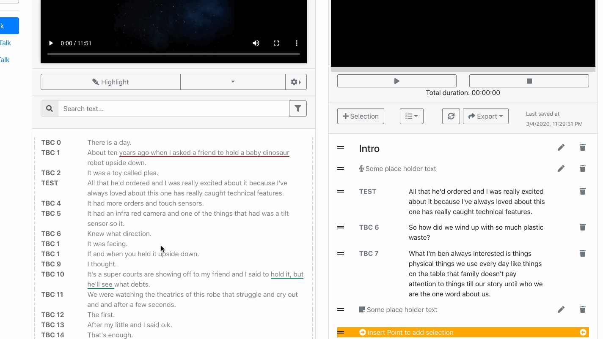Screen dimensions: 603x339
Task: Open the second Talk link in sidebar
Action: coord(5,60)
